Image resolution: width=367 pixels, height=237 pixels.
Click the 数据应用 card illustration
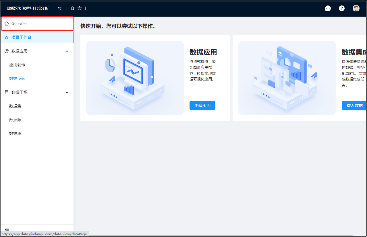[135, 78]
